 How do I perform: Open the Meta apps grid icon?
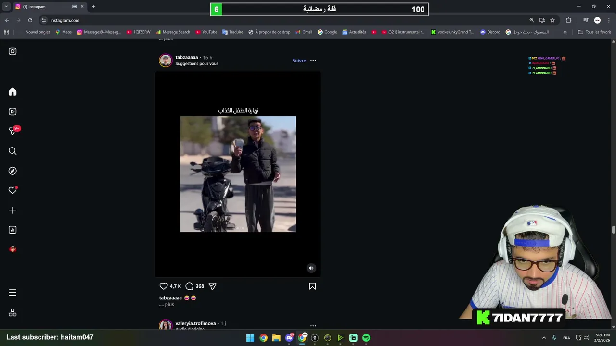(x=13, y=312)
